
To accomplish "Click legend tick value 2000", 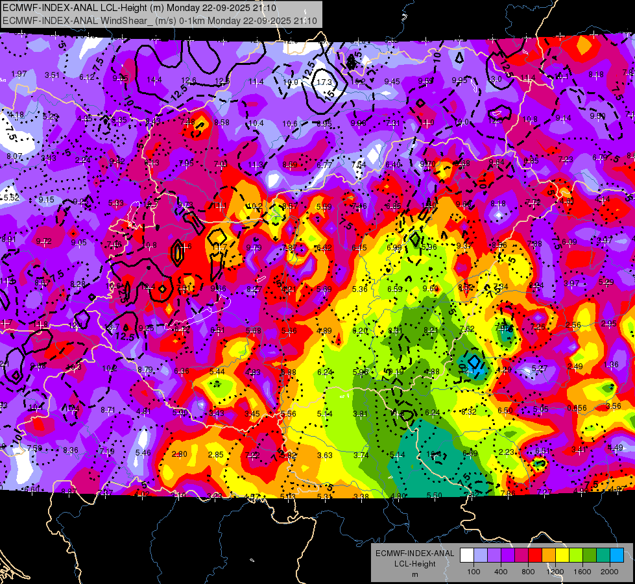I will point(610,572).
